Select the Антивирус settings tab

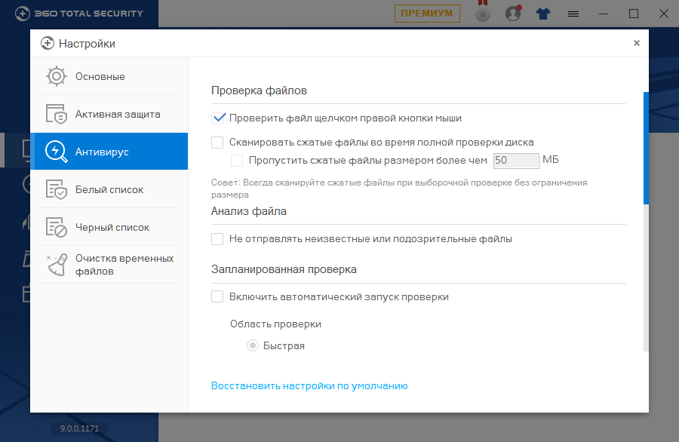(109, 151)
